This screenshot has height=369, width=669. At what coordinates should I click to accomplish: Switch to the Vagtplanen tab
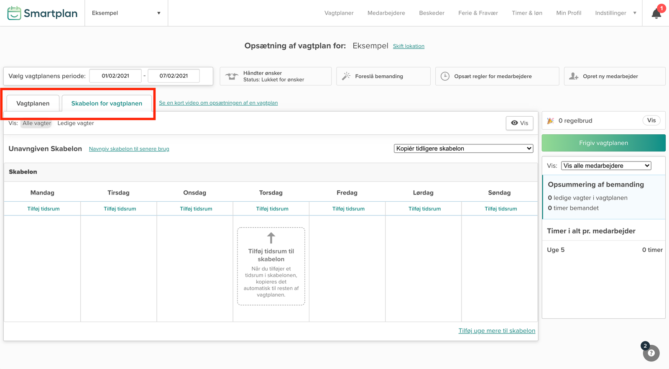(33, 103)
